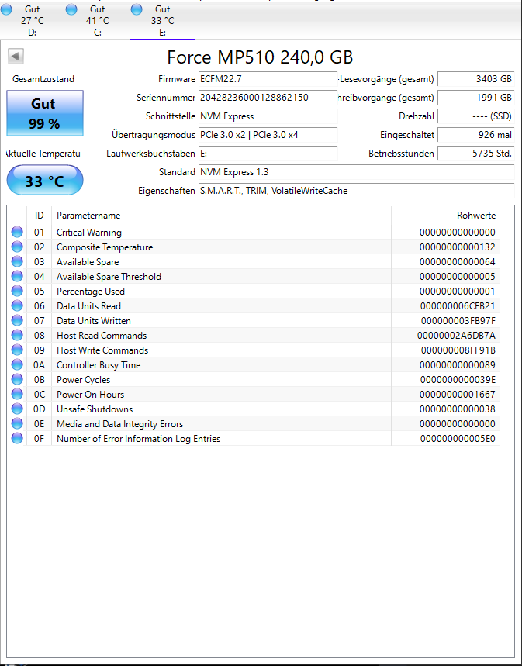The image size is (522, 666).
Task: Select Number of Error Information Log Entries
Action: 139,439
